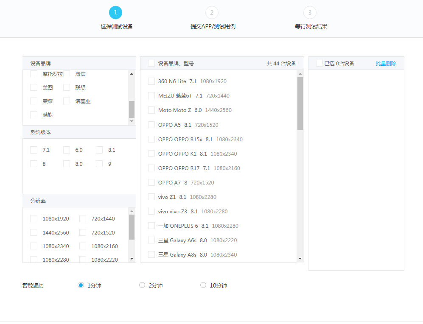Choose the 10分钟 traversal option
The width and height of the screenshot is (423, 324).
[203, 285]
